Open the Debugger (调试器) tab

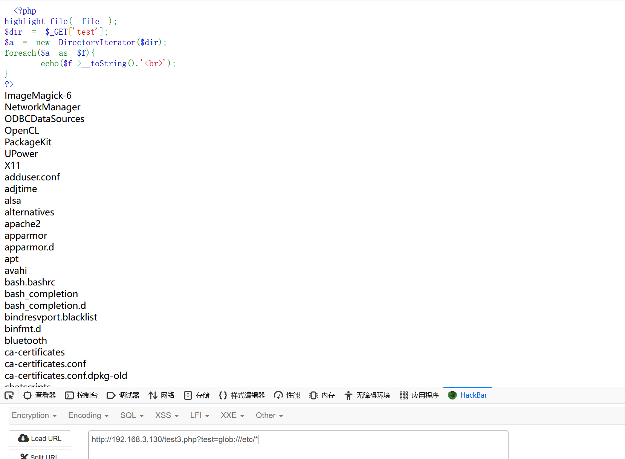click(x=123, y=395)
